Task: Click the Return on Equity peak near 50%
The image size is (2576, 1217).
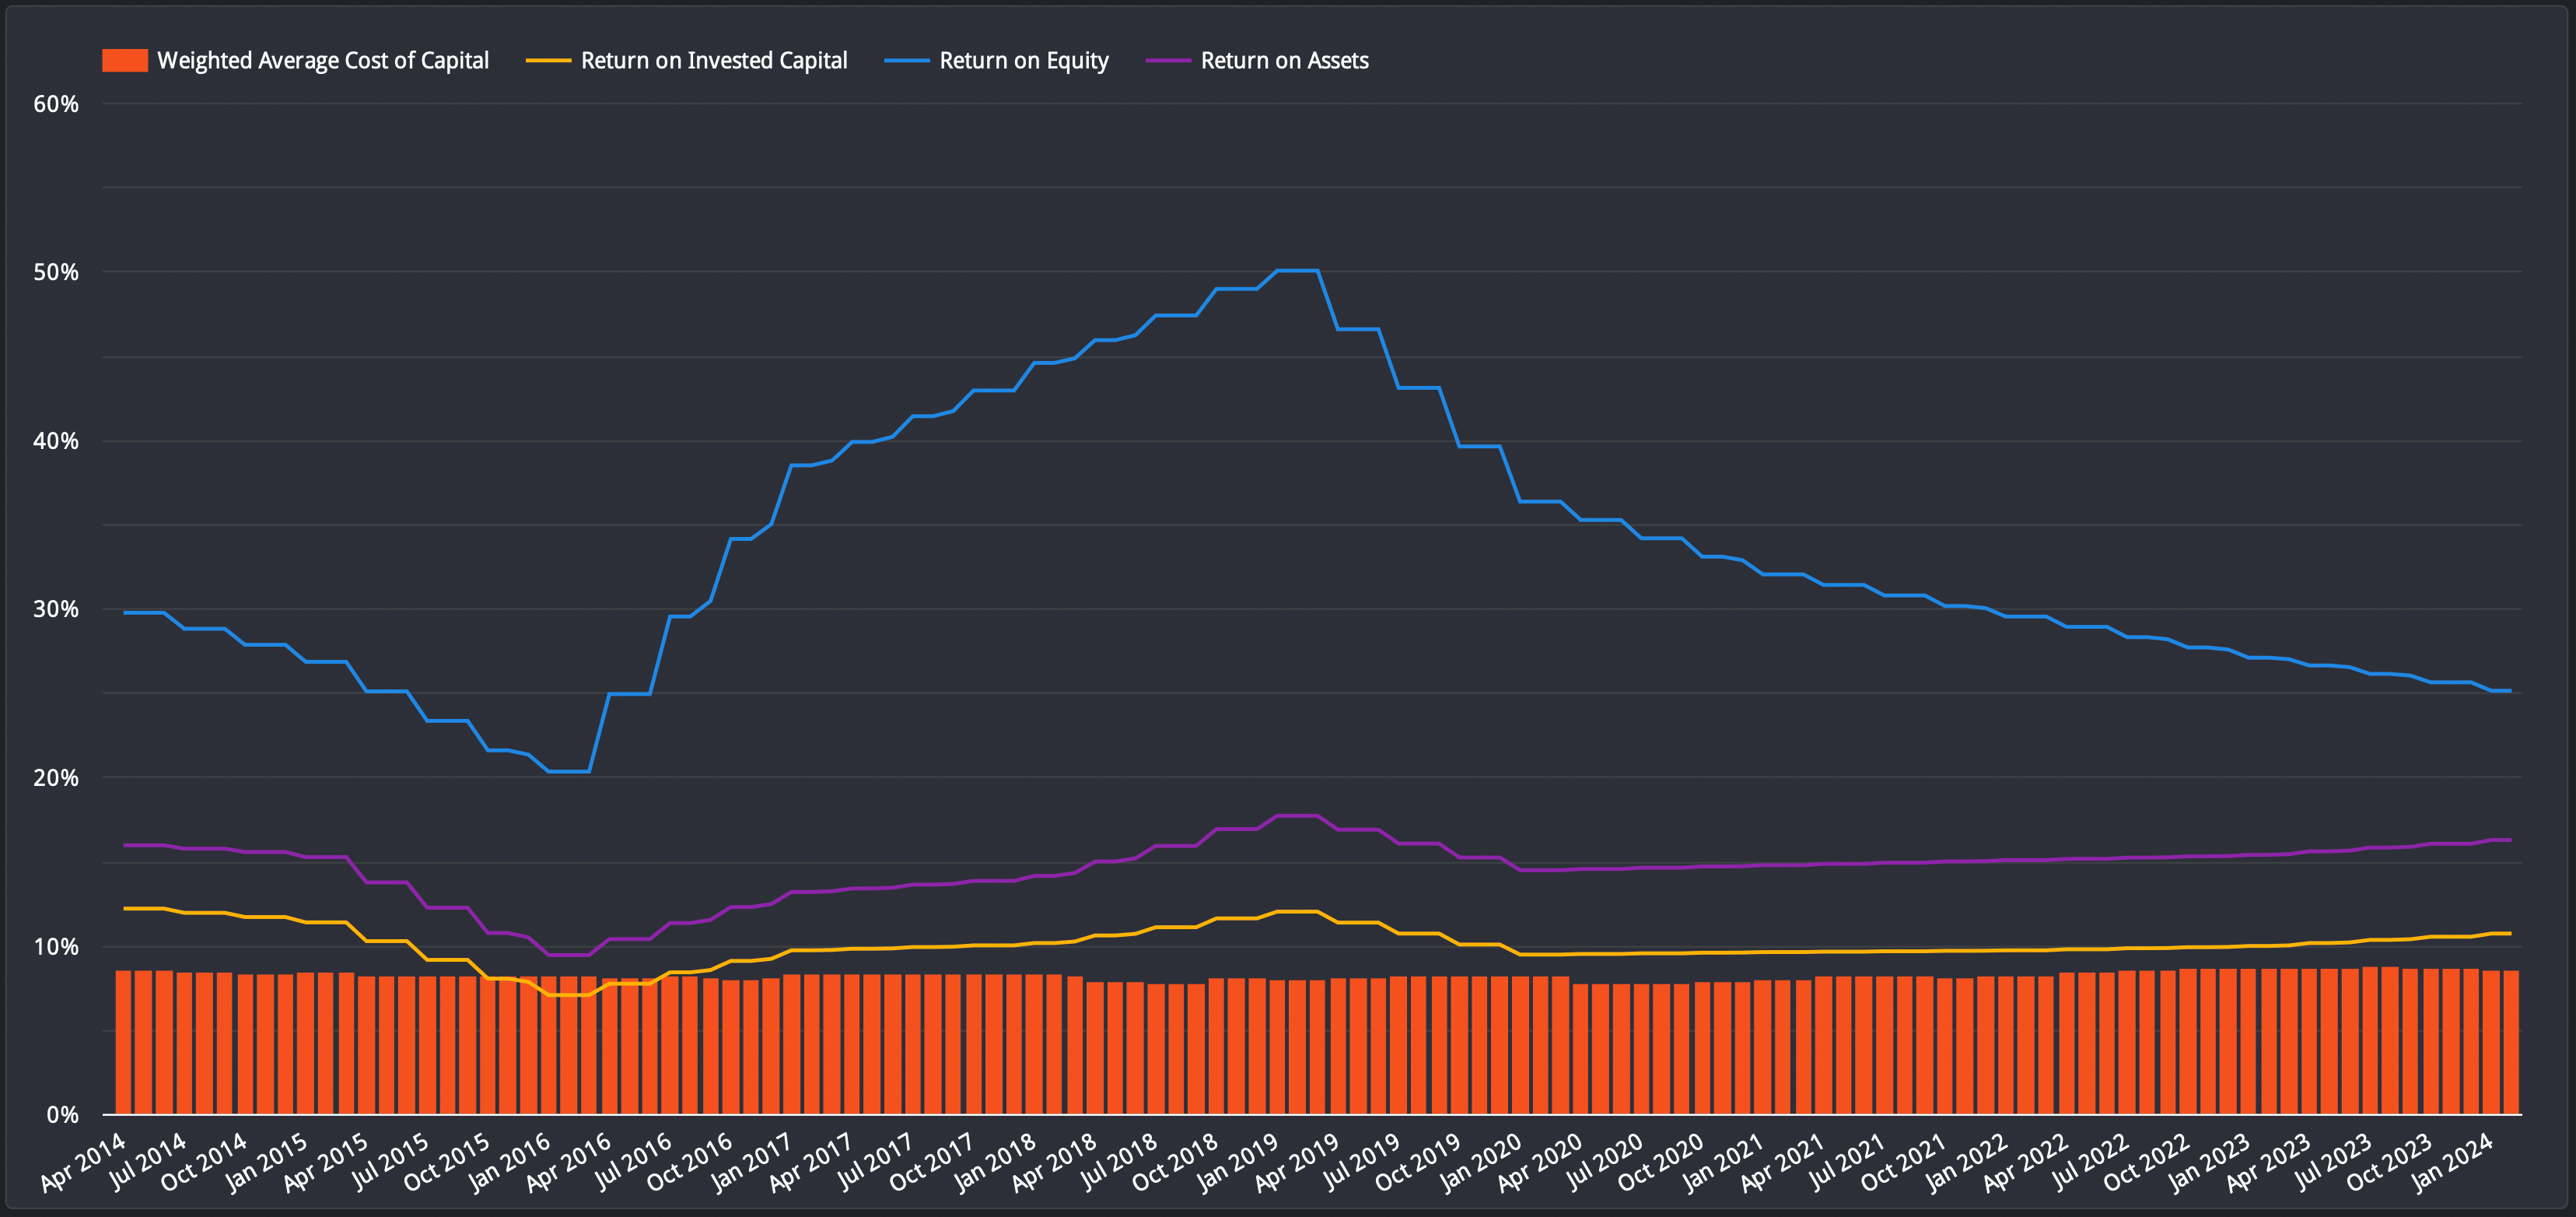Action: (x=1297, y=270)
